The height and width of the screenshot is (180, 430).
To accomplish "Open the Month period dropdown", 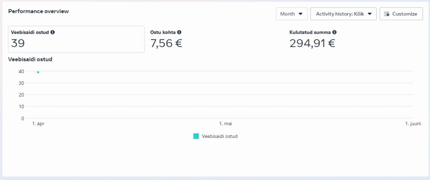I will (x=291, y=14).
